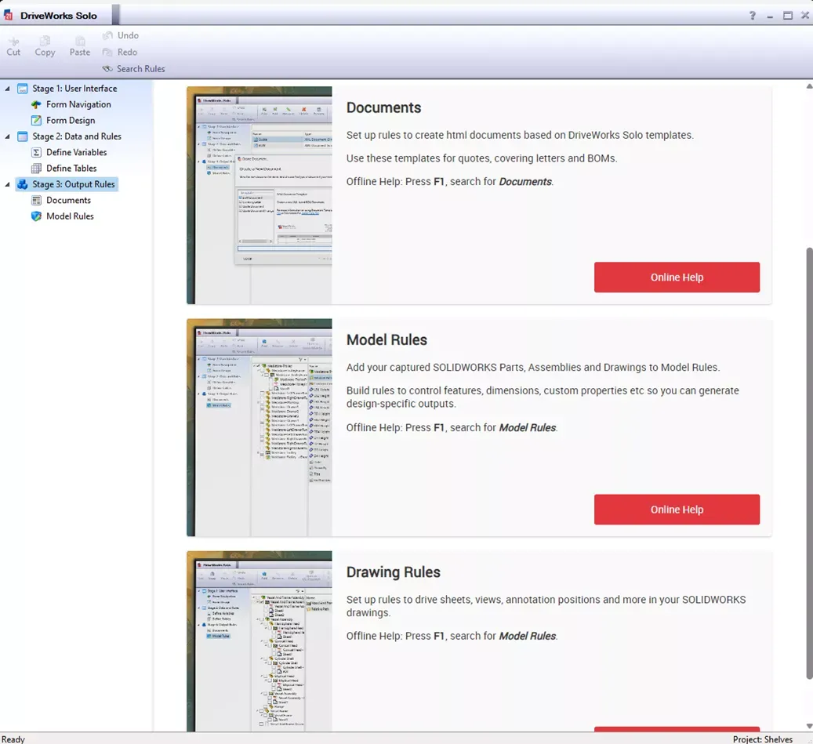The width and height of the screenshot is (813, 744).
Task: Click the 'Ready' status bar text
Action: coord(13,739)
